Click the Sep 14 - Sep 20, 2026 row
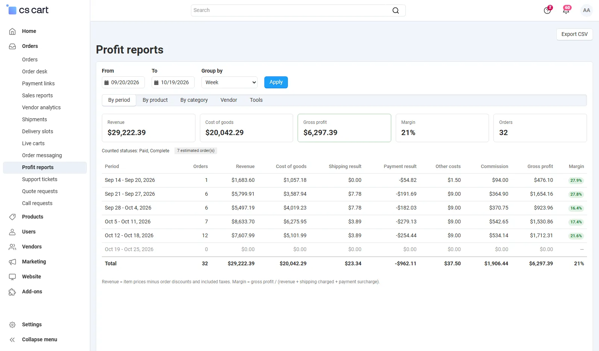Screen dimensions: 599x351 click(344, 180)
